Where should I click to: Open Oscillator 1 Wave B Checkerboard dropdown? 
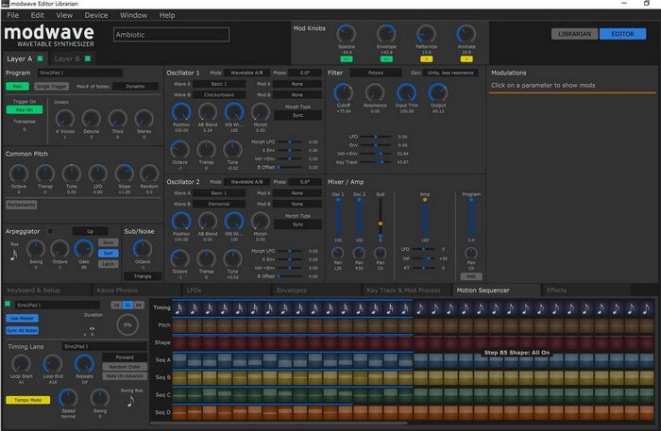[219, 94]
